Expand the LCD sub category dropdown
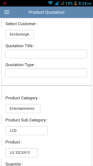 tap(27, 130)
